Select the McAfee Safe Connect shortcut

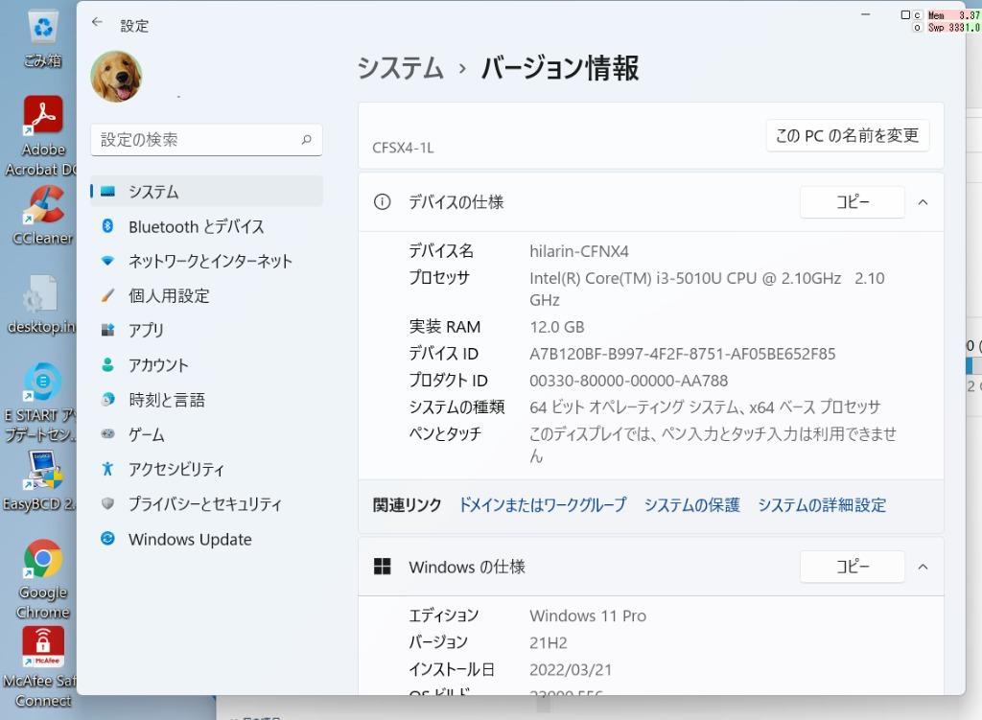[40, 667]
